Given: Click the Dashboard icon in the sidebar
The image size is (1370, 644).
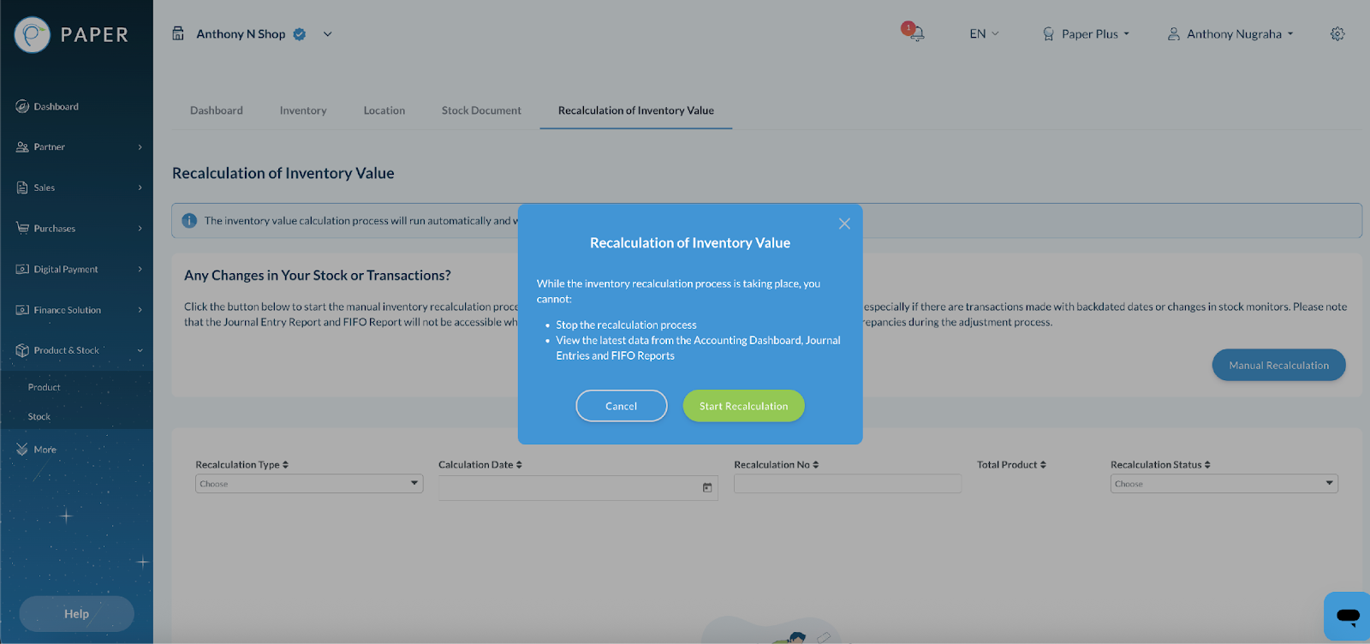Looking at the screenshot, I should (x=22, y=106).
